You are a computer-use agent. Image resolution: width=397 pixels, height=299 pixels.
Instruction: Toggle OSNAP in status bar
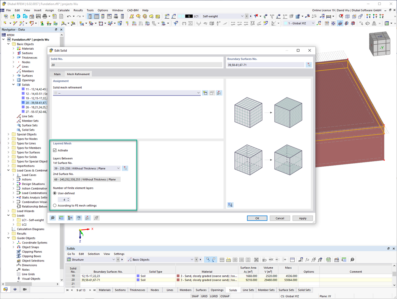pos(225,296)
